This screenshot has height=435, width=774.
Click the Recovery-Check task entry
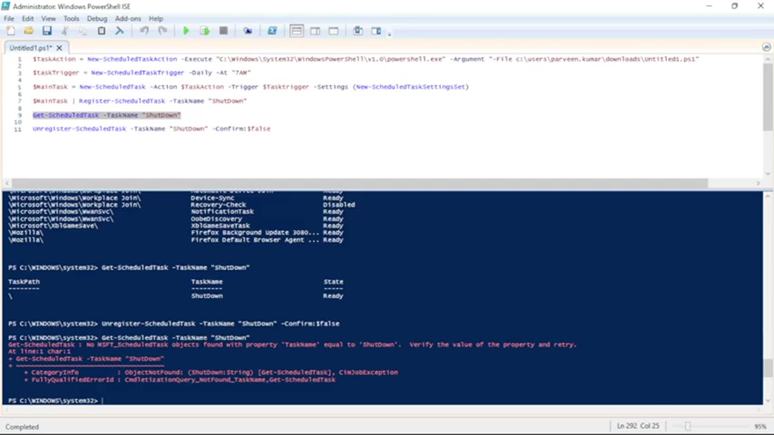pyautogui.click(x=218, y=205)
